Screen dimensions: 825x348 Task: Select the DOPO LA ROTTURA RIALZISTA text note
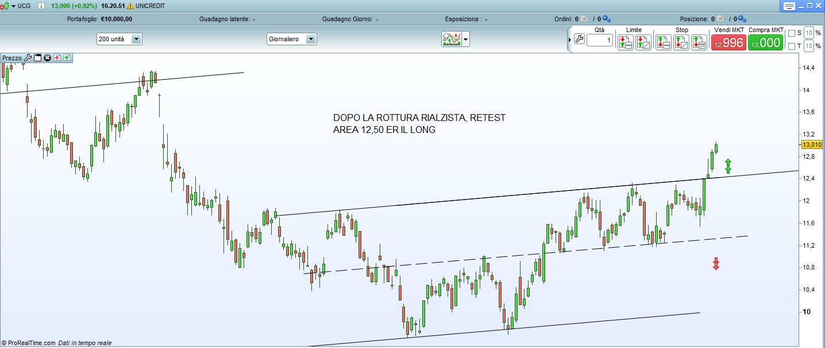click(419, 124)
